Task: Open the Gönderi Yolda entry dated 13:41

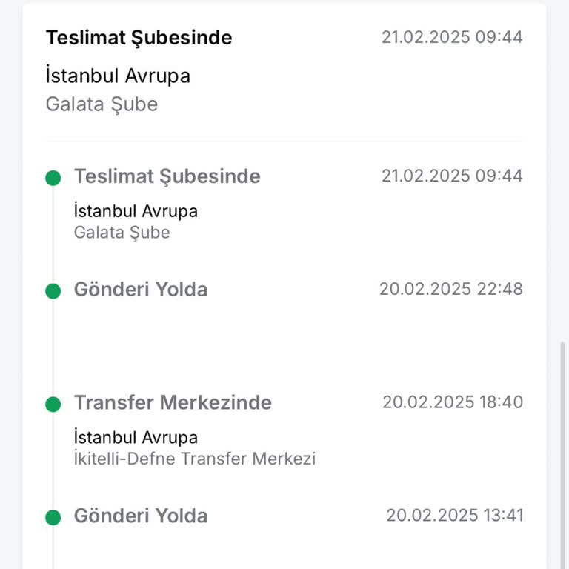Action: [140, 516]
